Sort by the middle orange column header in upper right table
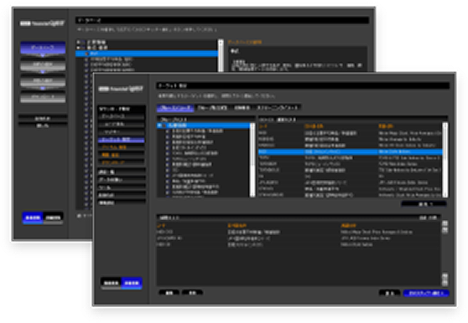Viewport: 468px width, 323px height. (x=314, y=126)
